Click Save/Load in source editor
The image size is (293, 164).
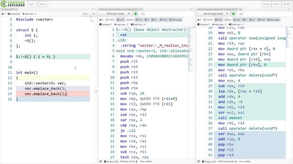[x=14, y=14]
